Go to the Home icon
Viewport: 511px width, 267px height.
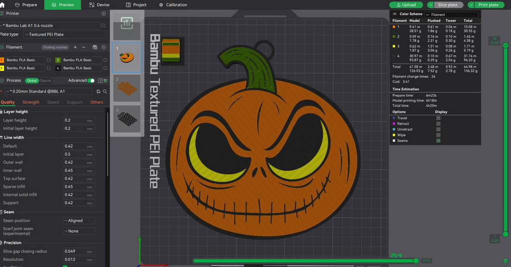tap(2, 5)
